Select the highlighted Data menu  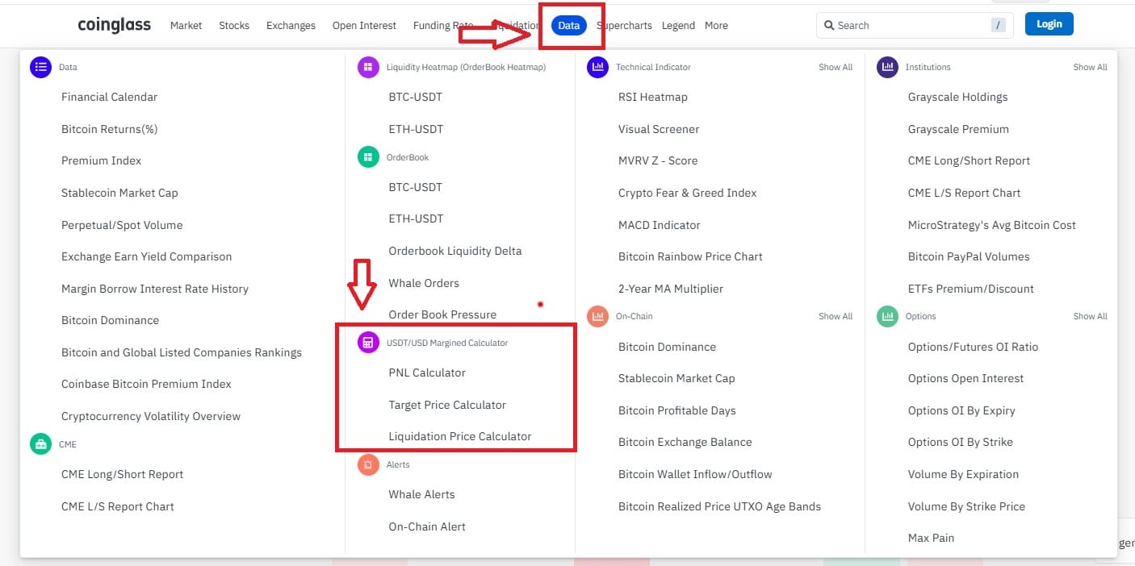tap(569, 25)
